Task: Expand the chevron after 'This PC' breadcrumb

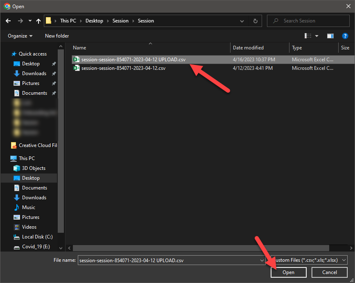Action: tap(81, 21)
